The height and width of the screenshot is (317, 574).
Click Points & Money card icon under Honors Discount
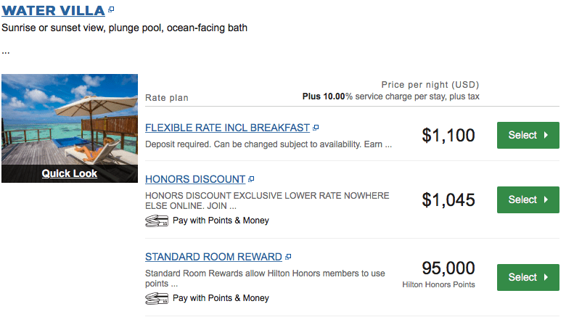(157, 221)
